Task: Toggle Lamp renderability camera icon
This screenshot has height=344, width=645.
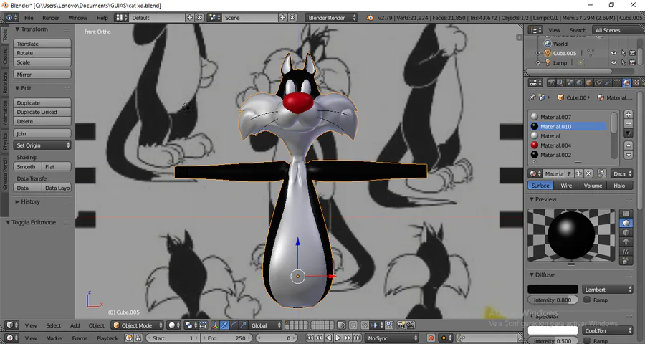Action: (632, 62)
